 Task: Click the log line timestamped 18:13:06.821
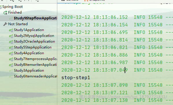pos(117,48)
